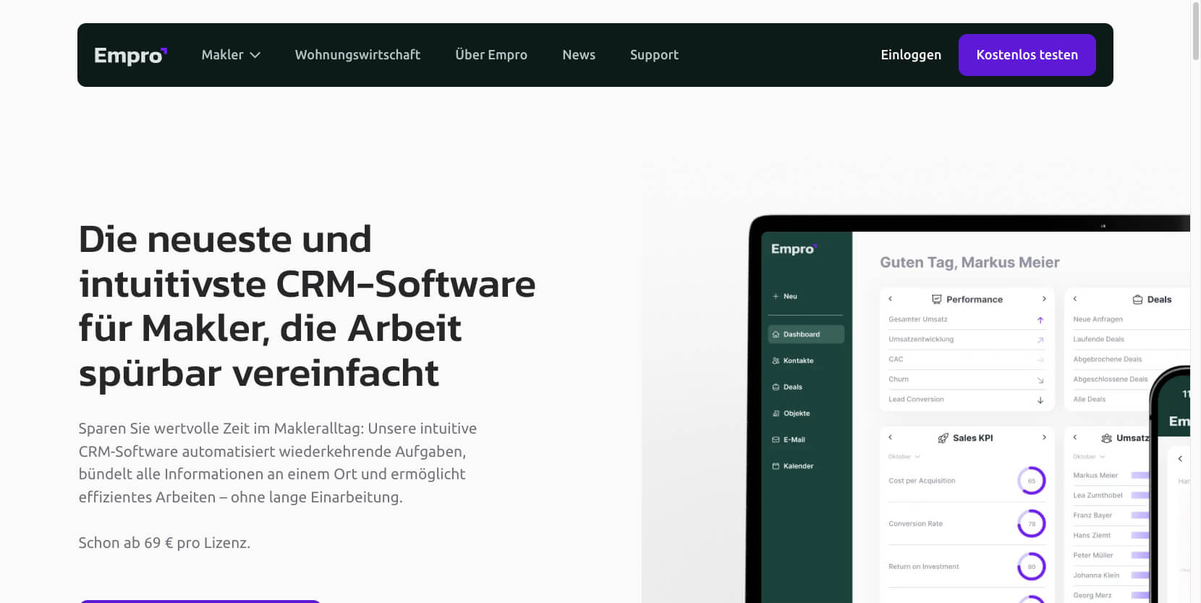1201x603 pixels.
Task: Click the Objekte building icon
Action: coord(776,413)
